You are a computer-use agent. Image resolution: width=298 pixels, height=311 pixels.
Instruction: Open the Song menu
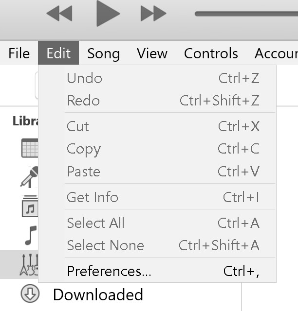click(x=104, y=53)
